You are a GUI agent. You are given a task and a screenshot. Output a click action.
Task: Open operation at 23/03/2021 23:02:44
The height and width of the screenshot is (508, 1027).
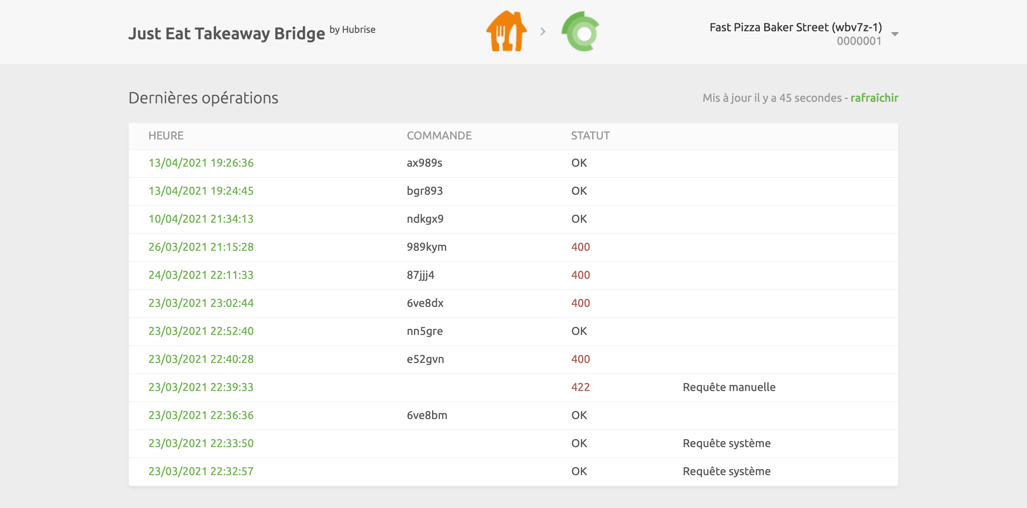(201, 303)
